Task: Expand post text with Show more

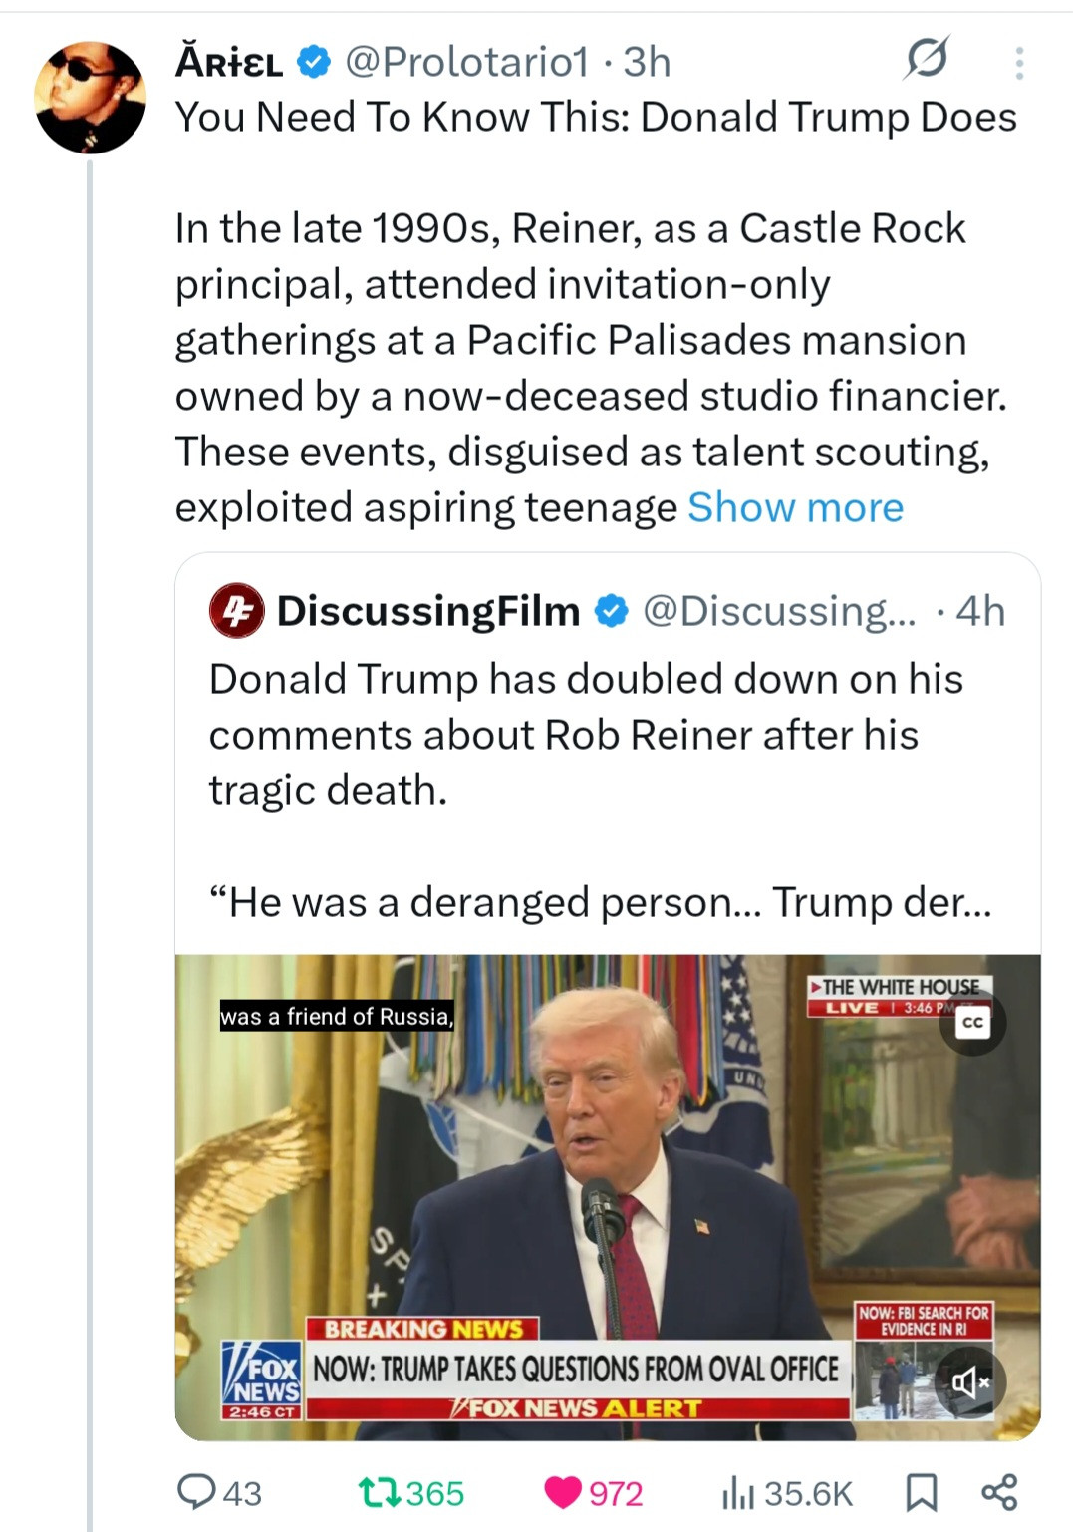Action: [795, 507]
